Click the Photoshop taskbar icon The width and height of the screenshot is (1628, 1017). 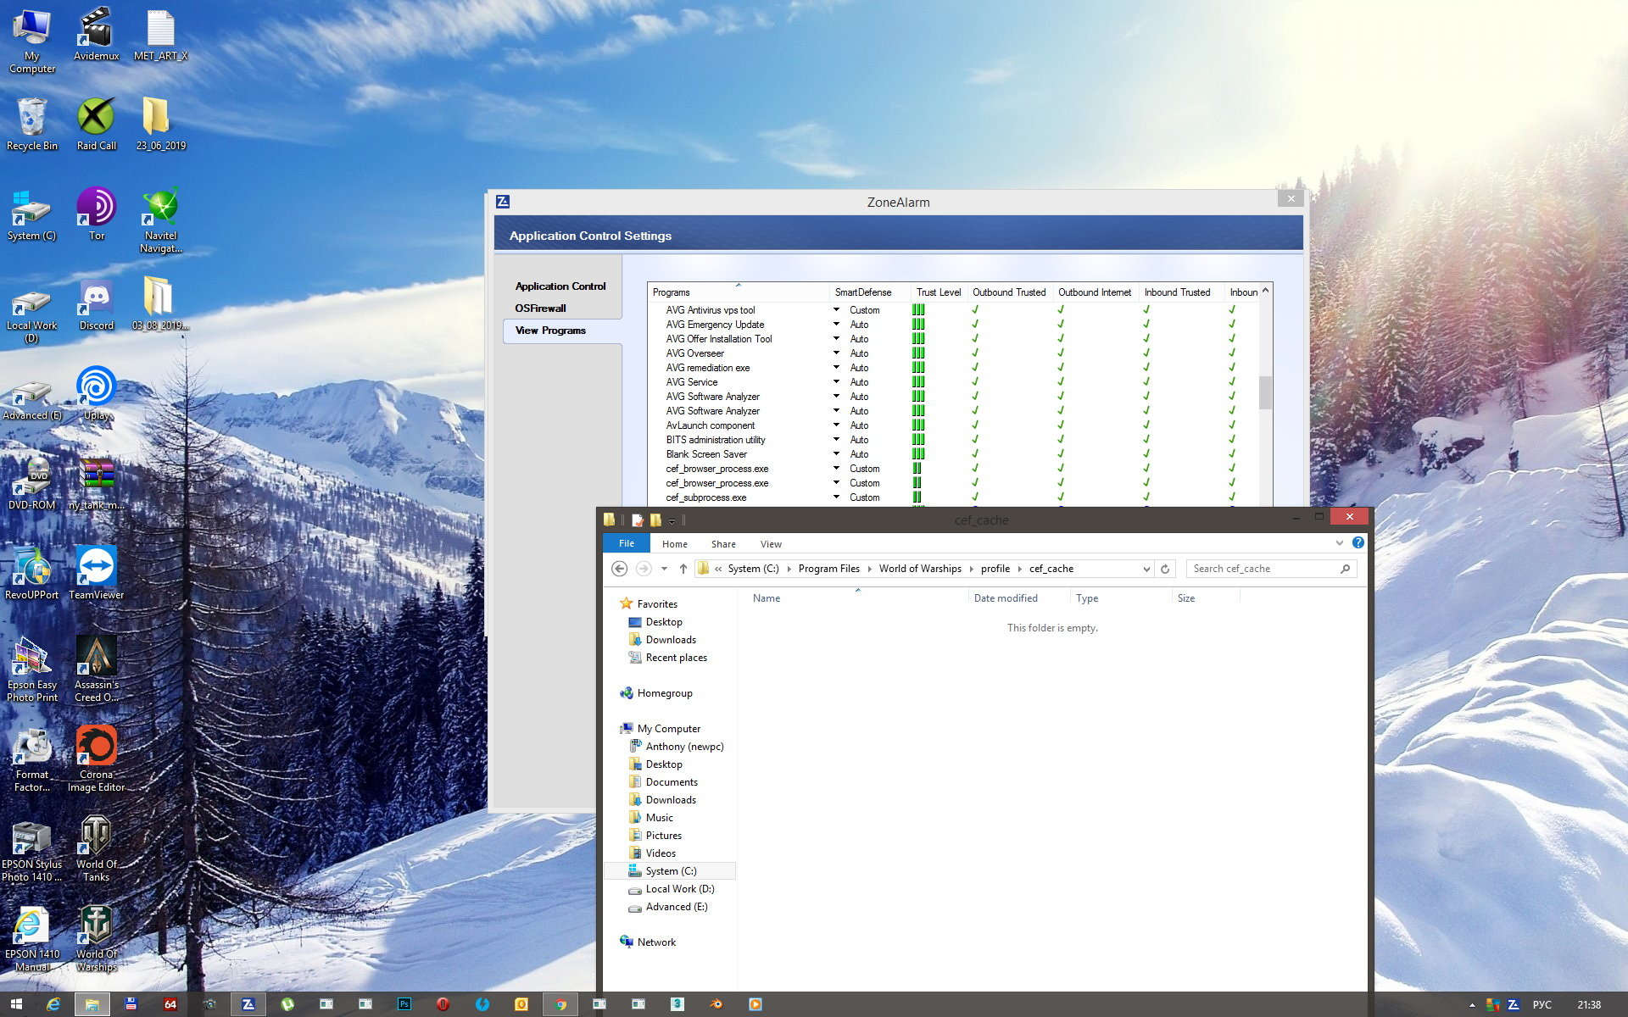(x=404, y=1004)
